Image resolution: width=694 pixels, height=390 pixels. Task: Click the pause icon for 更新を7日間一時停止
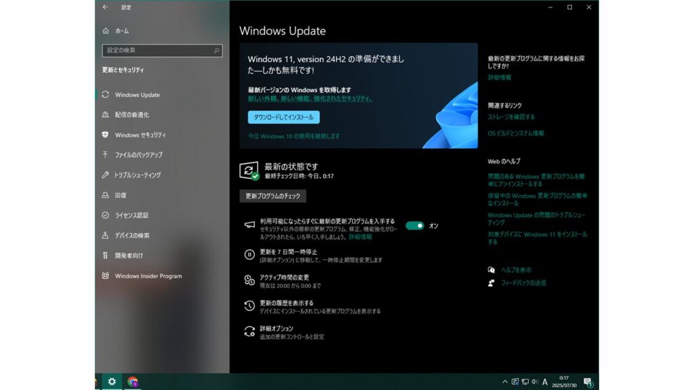249,255
